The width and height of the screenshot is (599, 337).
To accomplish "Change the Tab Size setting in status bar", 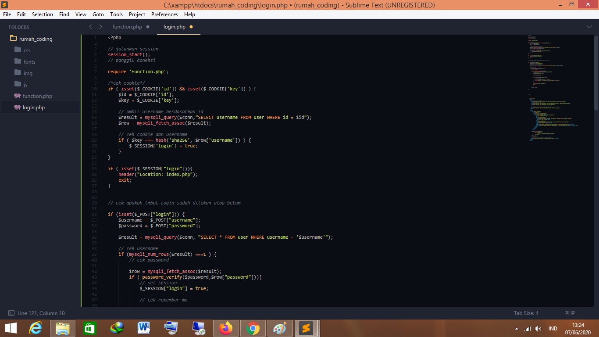I will click(x=526, y=313).
